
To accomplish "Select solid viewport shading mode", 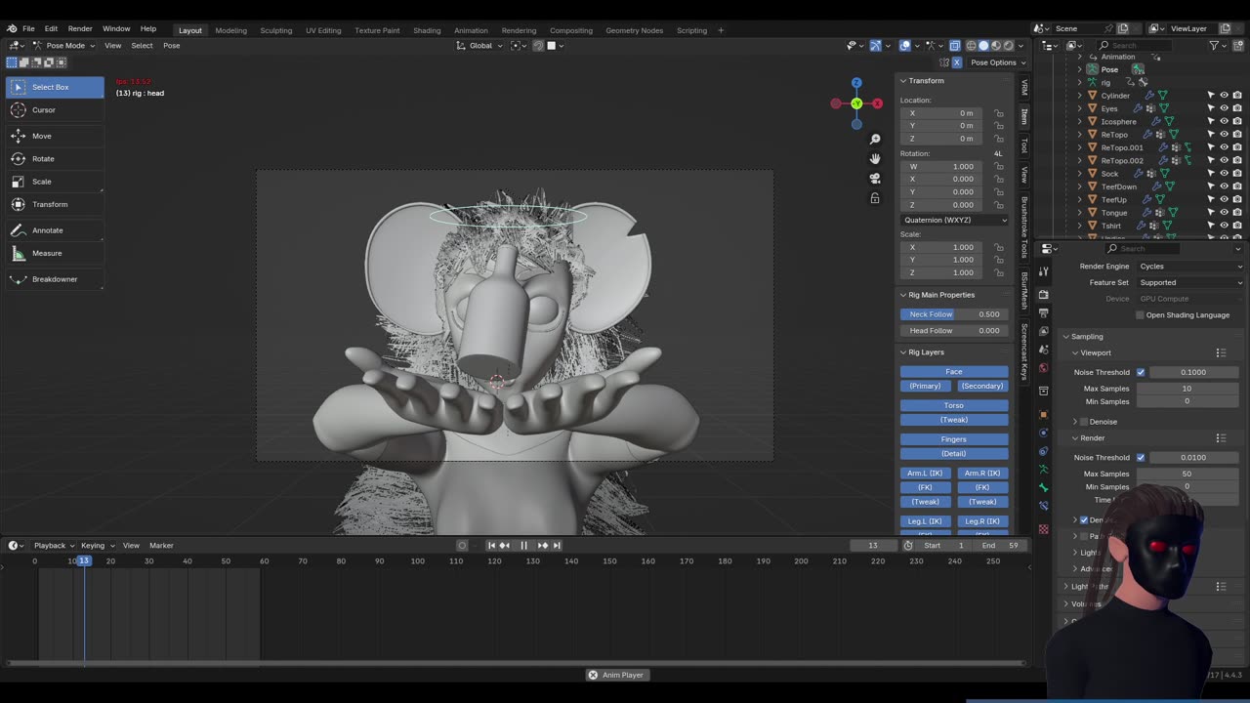I will 983,45.
